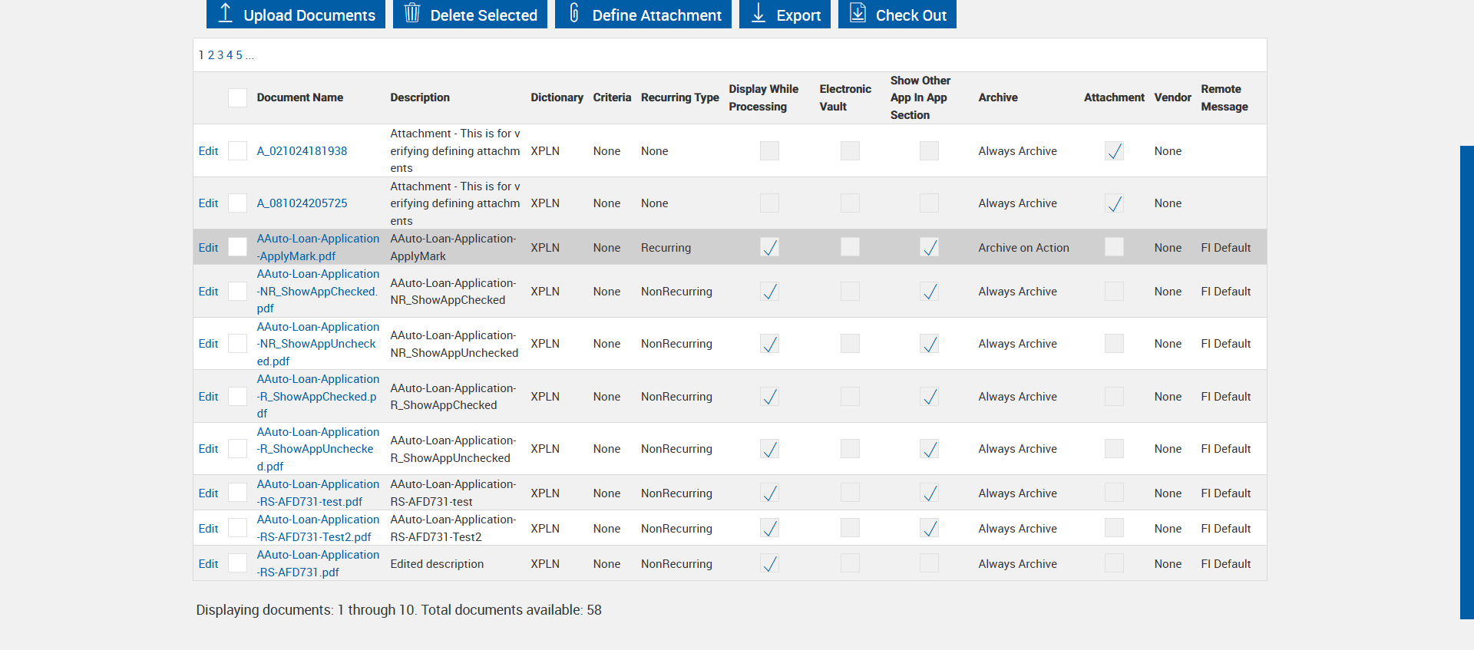This screenshot has height=650, width=1474.
Task: Click the pagination ellipsis for more pages
Action: 250,55
